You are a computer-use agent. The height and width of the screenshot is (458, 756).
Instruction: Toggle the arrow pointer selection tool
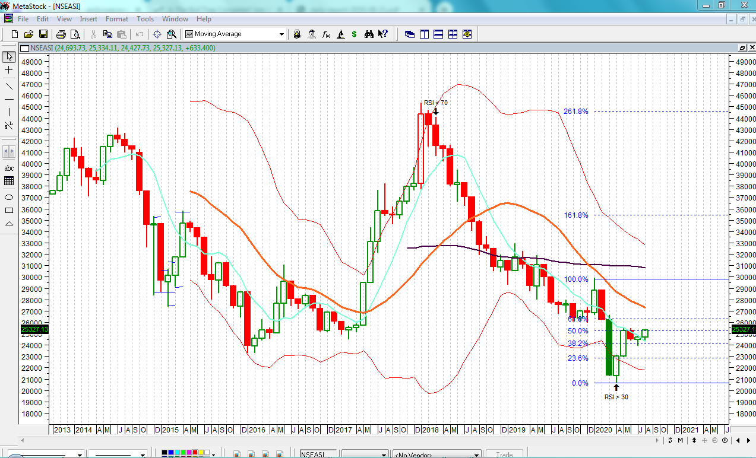click(9, 57)
